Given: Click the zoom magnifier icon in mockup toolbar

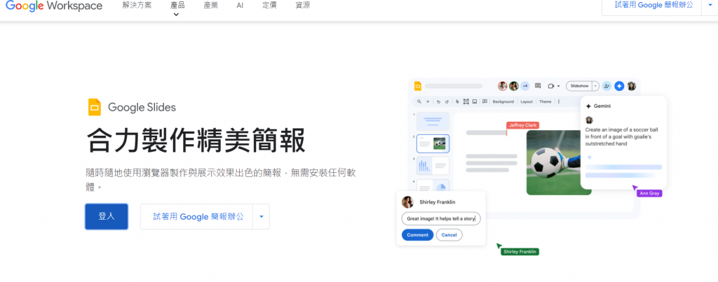Looking at the screenshot, I should [x=419, y=101].
